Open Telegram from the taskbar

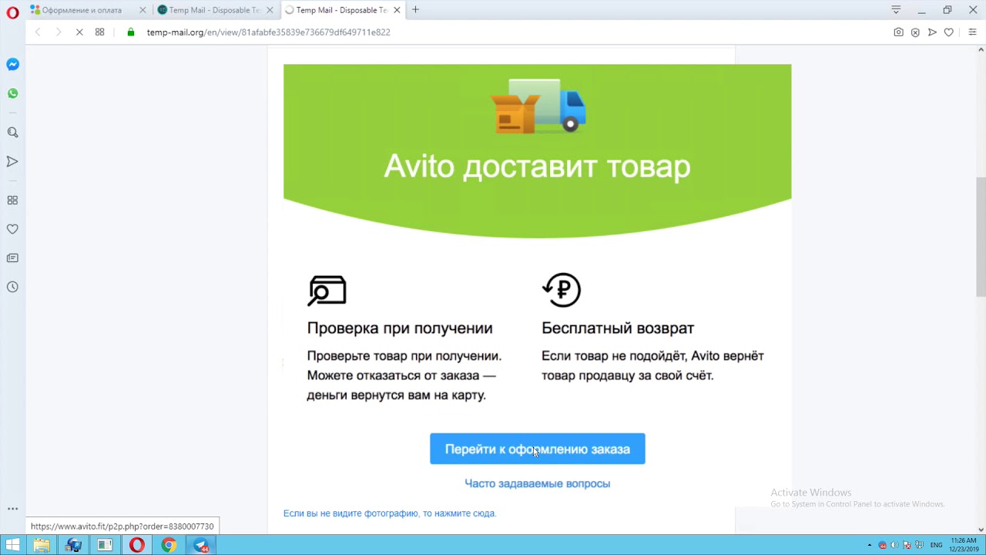(200, 546)
